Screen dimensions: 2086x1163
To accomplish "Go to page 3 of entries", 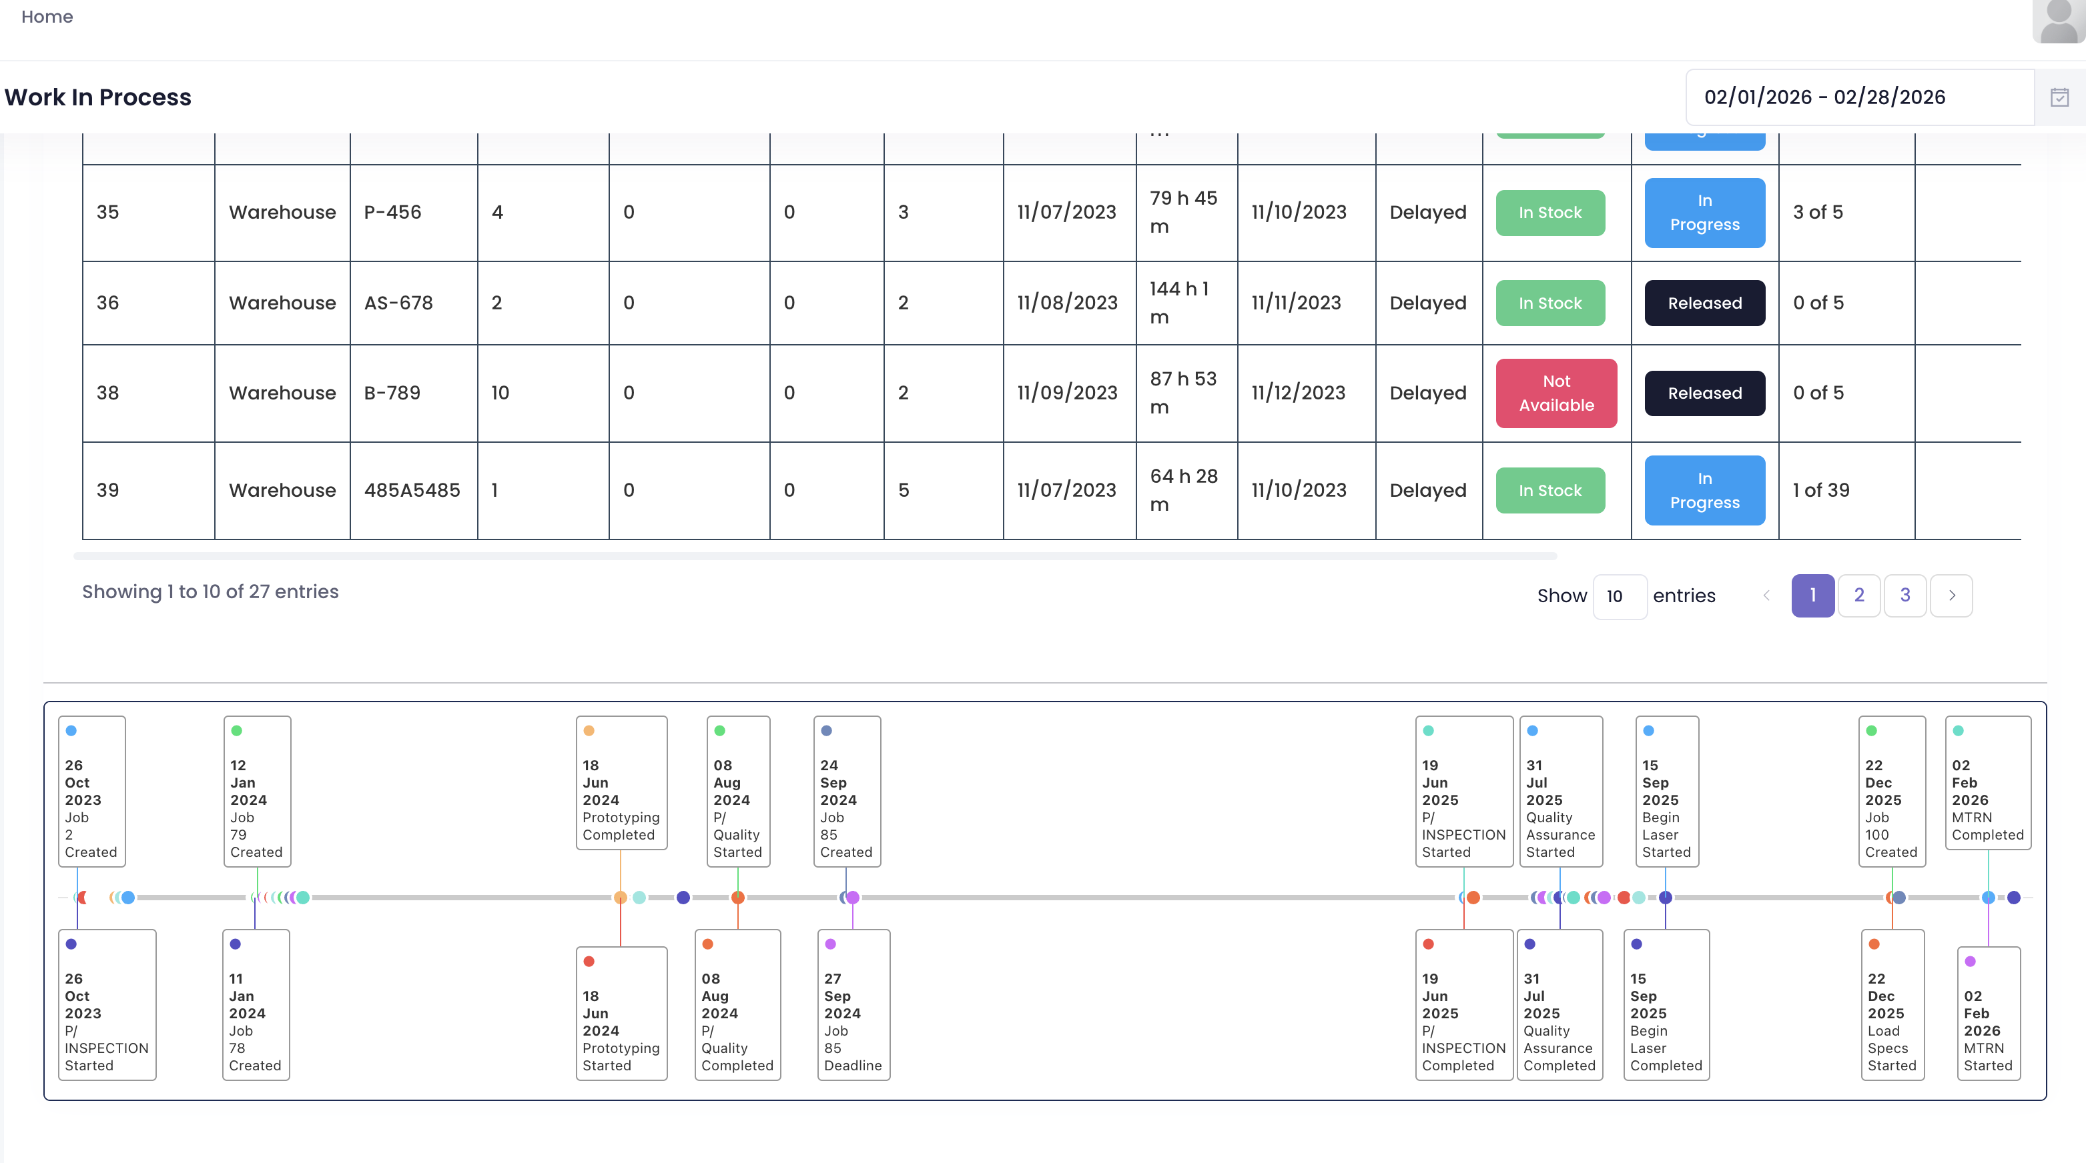I will click(1904, 596).
